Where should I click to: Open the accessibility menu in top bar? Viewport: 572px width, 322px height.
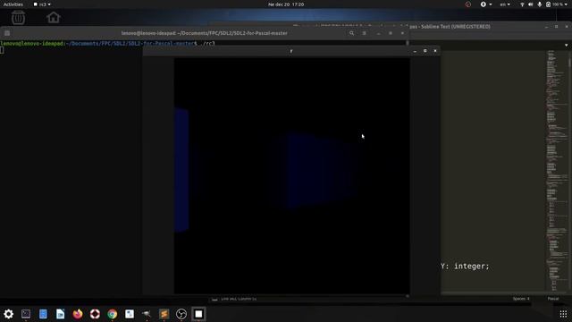coord(485,4)
